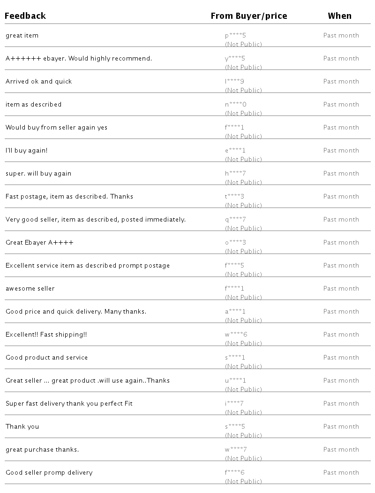Open buyer q****7 profile
The height and width of the screenshot is (493, 375).
235,220
